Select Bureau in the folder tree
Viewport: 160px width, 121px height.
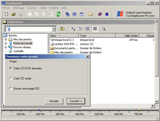tap(13, 35)
